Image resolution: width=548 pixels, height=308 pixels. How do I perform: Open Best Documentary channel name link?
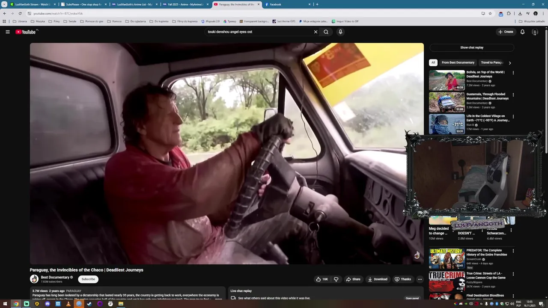(55, 277)
